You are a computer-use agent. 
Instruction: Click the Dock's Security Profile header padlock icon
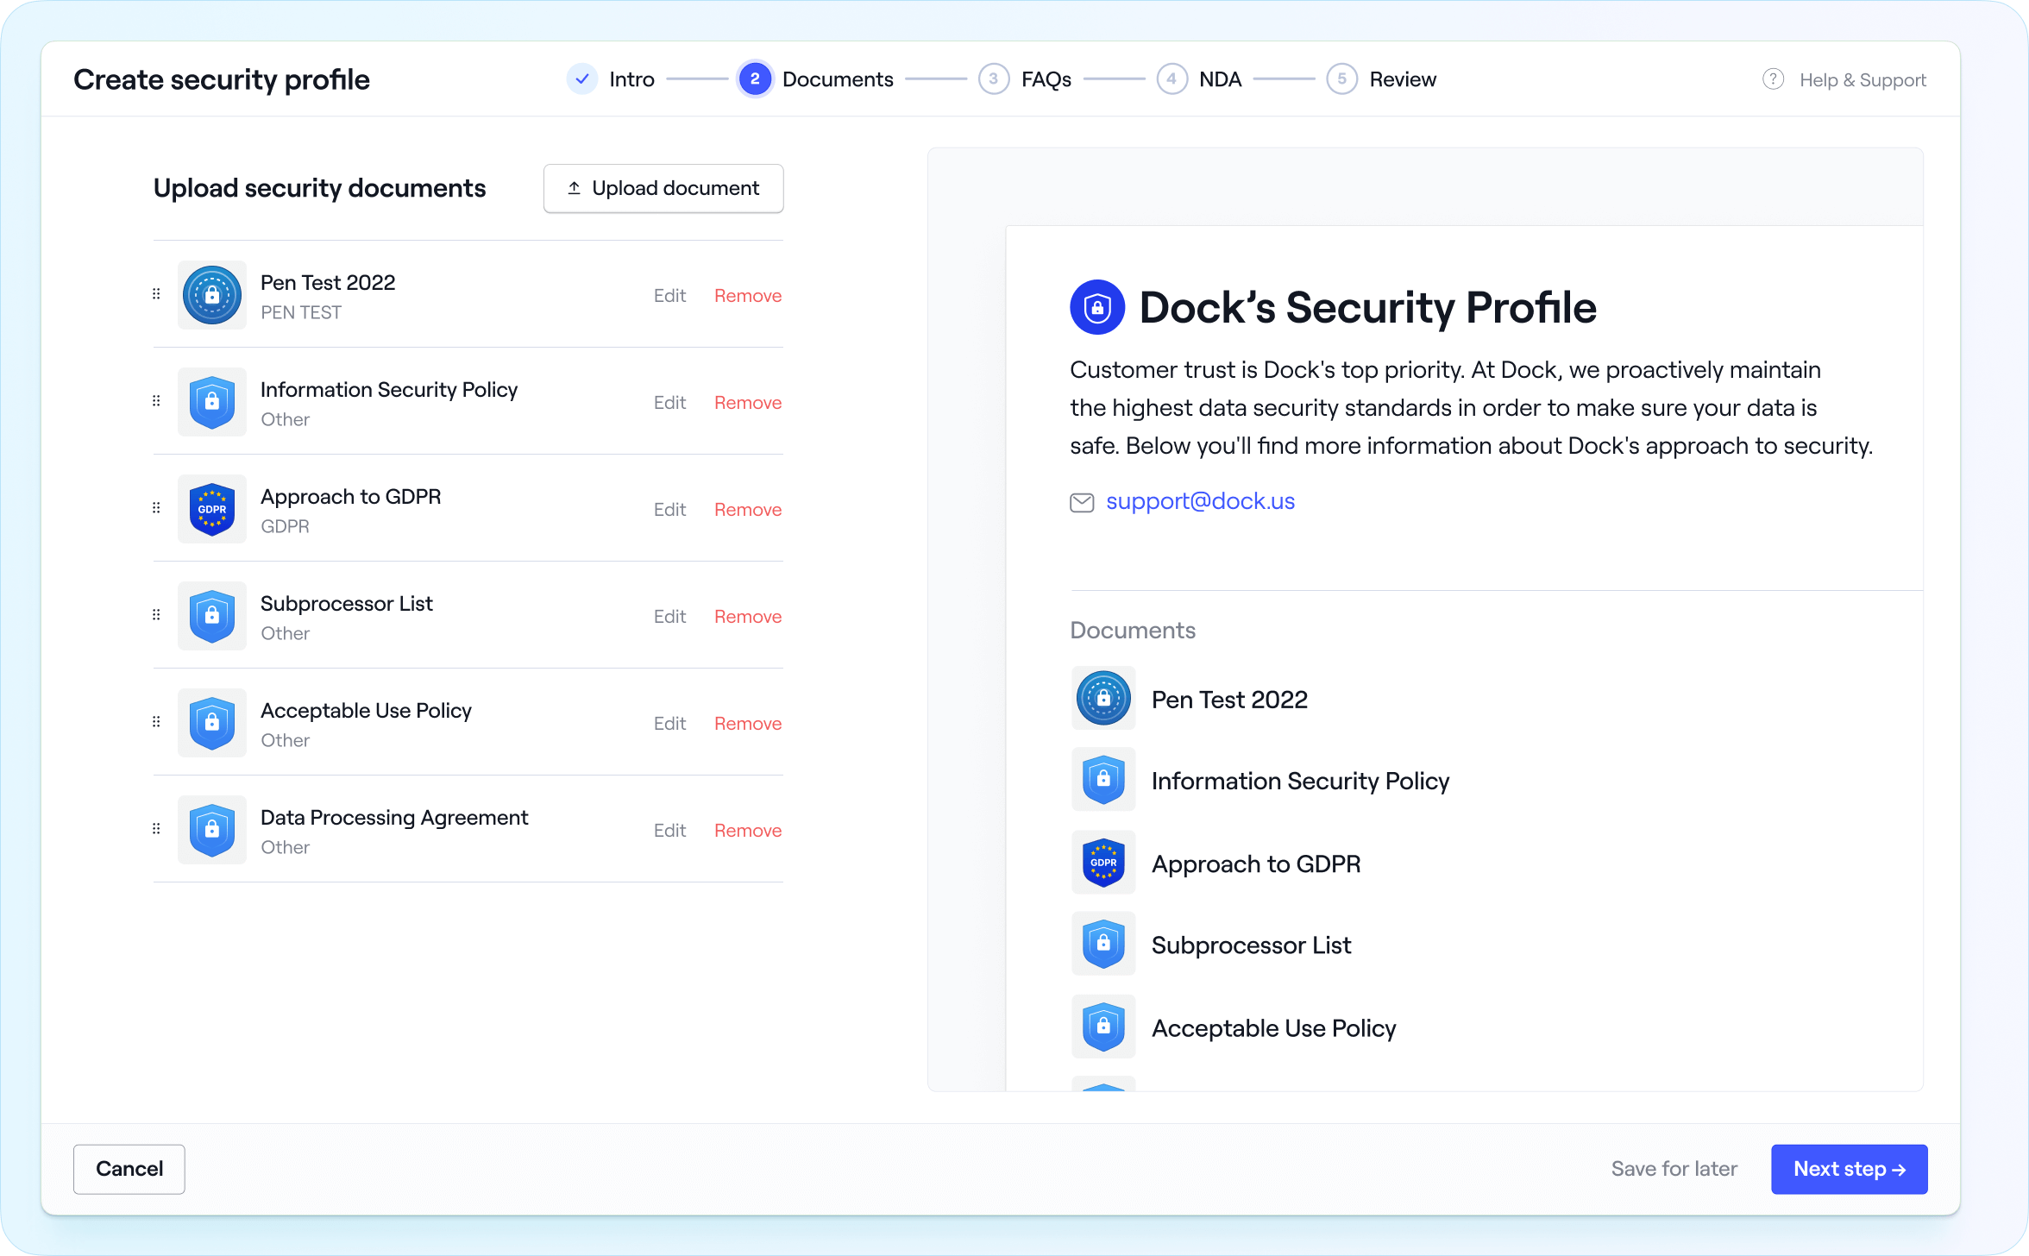click(1096, 307)
